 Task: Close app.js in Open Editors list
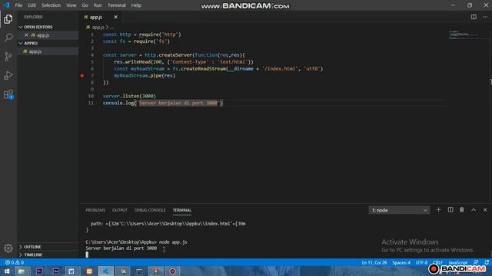pos(26,35)
